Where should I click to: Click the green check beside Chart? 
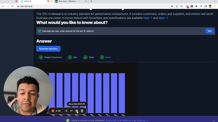click(x=102, y=57)
